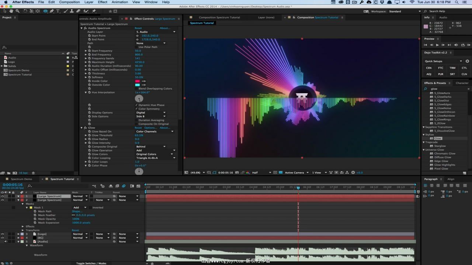Open the Animation menu
Viewport: 472px width, 265px height.
tap(120, 2)
